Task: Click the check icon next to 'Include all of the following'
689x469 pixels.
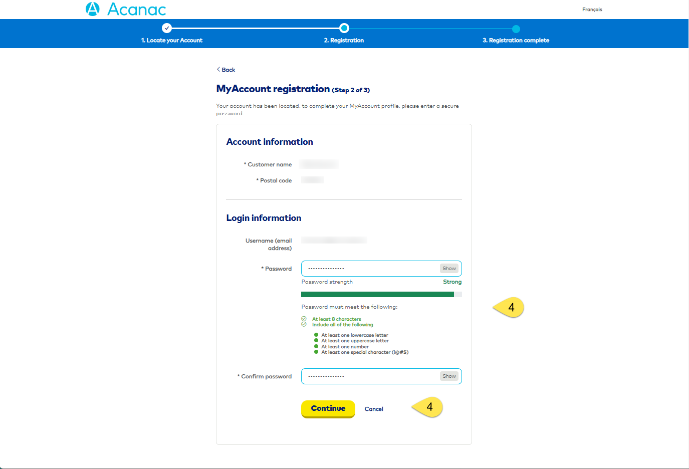Action: (304, 324)
